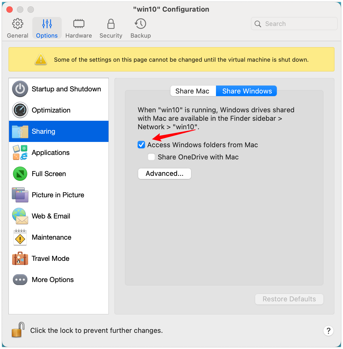Screen dimensions: 343x349
Task: Select Web & Email label in sidebar
Action: click(51, 216)
